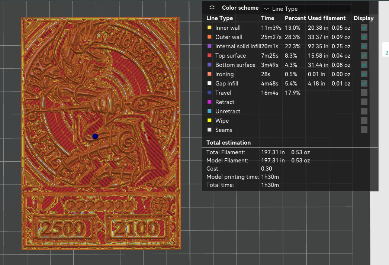Click the white Seams swatch
Viewport: 389px width, 265px height.
tap(209, 130)
